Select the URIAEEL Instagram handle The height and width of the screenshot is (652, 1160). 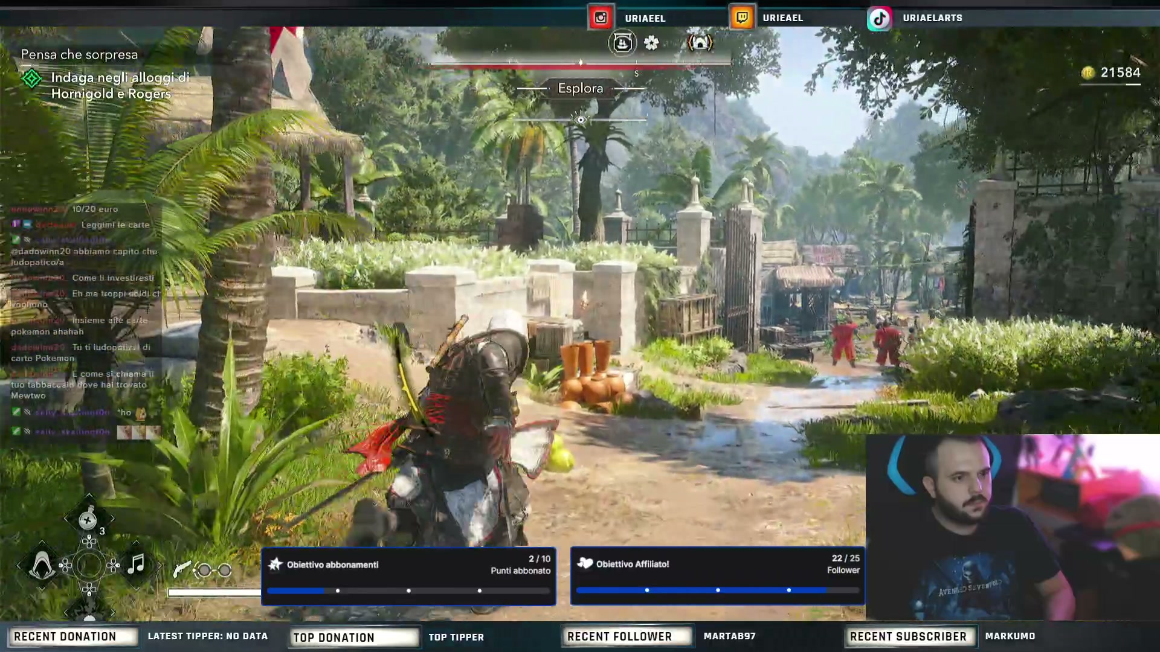coord(645,18)
